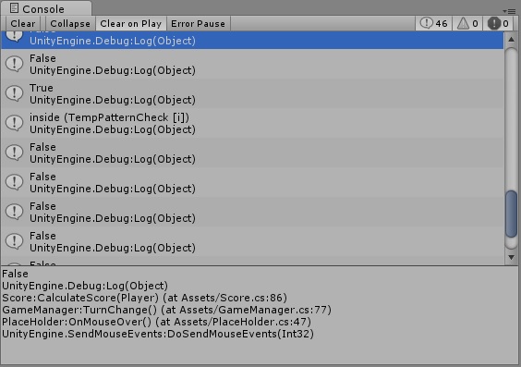Click the Console tab document icon

pyautogui.click(x=14, y=8)
